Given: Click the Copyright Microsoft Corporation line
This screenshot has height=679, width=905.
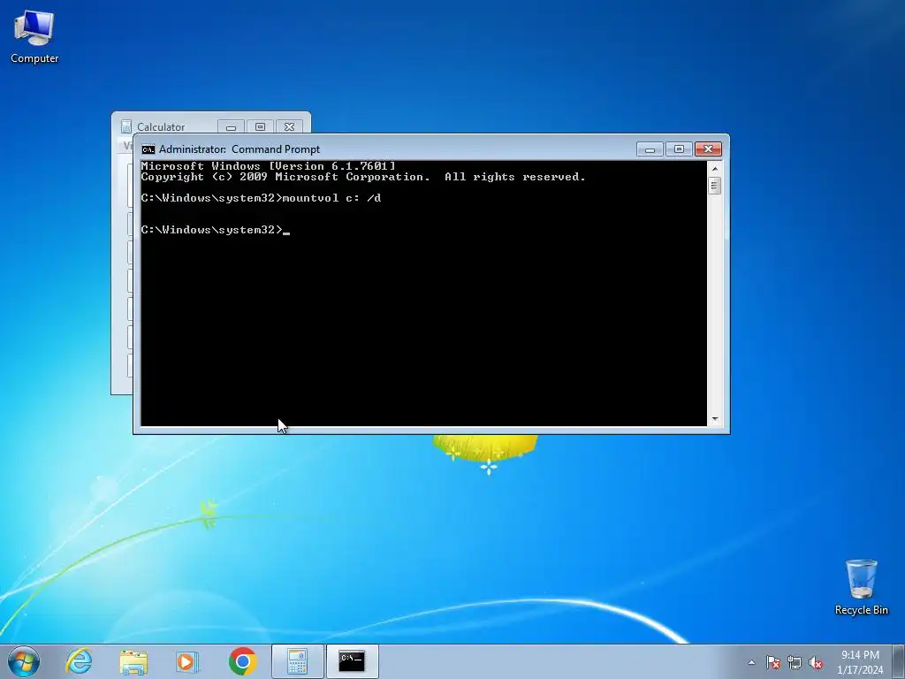Looking at the screenshot, I should (363, 177).
